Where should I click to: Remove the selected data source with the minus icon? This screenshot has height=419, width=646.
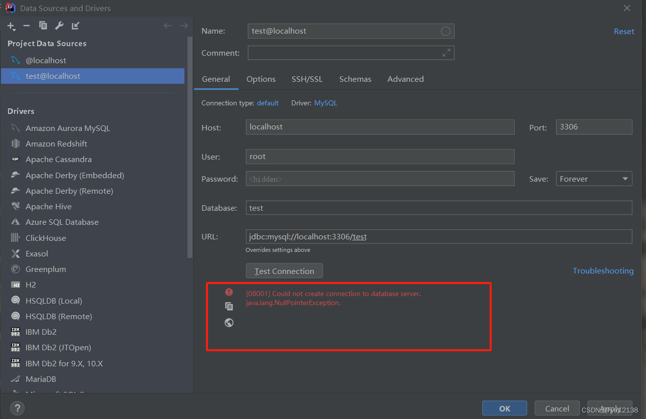click(x=27, y=26)
